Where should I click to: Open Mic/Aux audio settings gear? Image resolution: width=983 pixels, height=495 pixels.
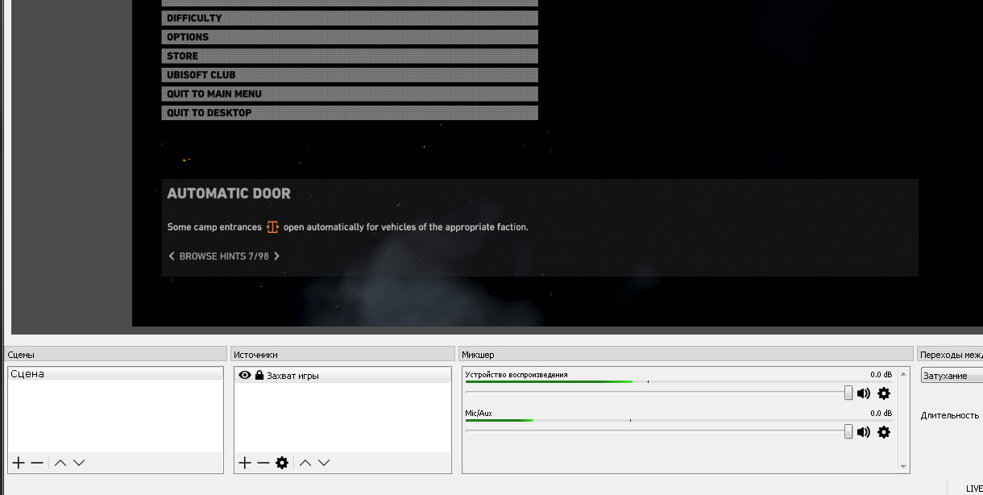tap(884, 432)
